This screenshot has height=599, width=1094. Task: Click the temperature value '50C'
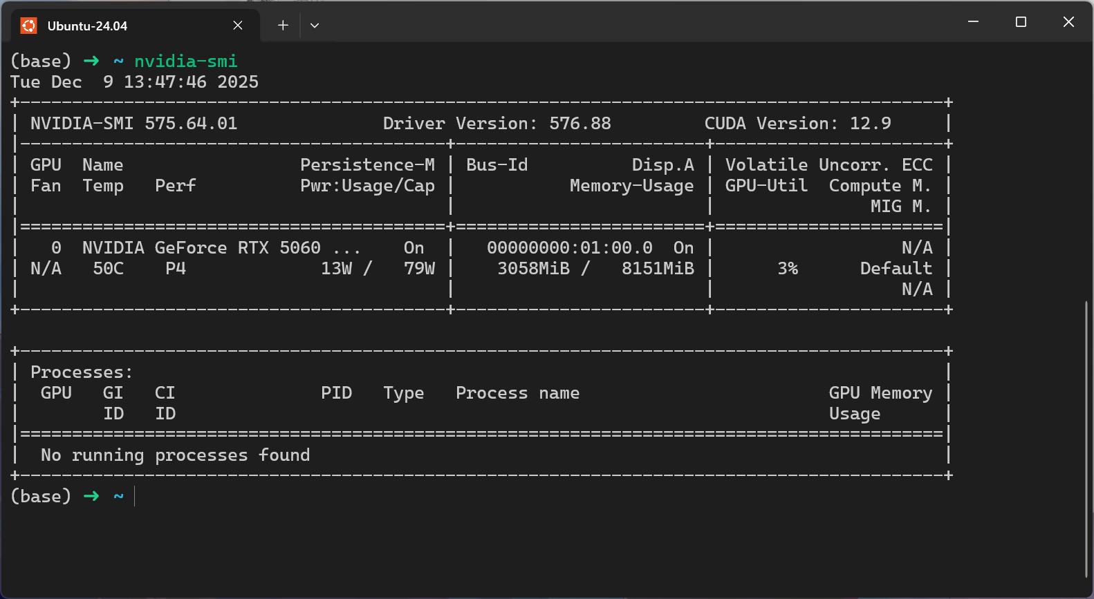pos(109,269)
